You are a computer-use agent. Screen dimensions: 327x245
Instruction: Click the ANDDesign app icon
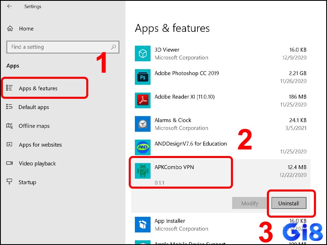(x=143, y=147)
